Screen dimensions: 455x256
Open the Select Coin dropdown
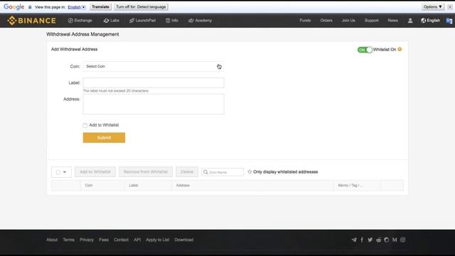[154, 66]
